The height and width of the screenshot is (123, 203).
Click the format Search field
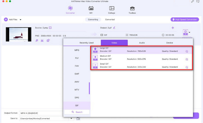point(77,112)
